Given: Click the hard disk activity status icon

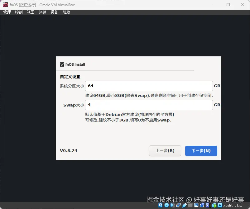Looking at the screenshot, I should click(161, 205).
